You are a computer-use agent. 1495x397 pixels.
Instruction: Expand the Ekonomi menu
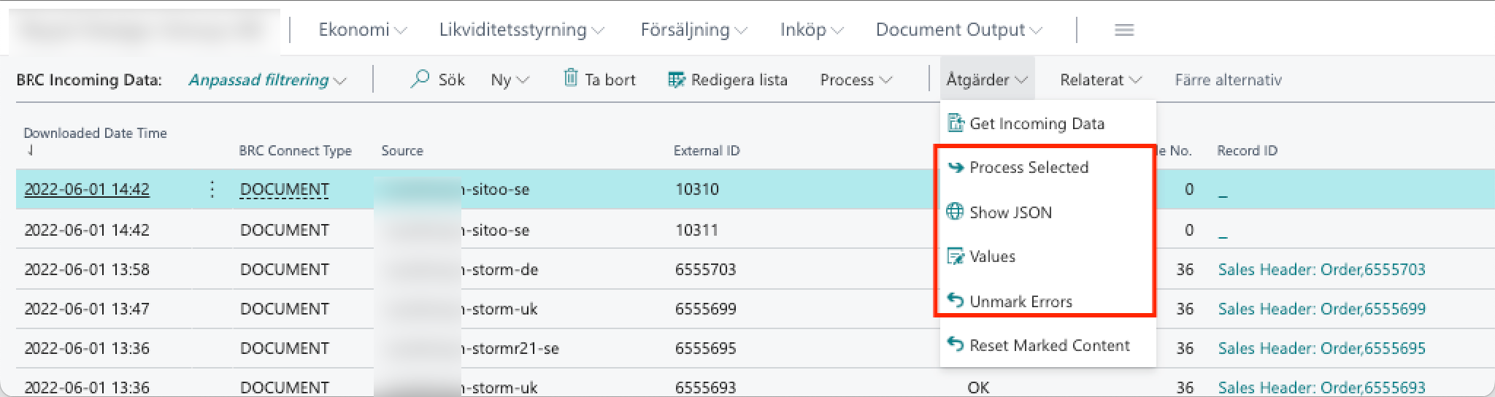tap(362, 30)
